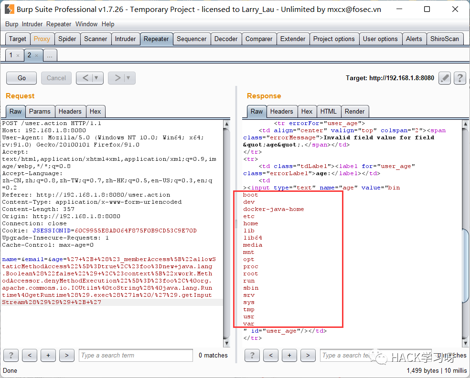The image size is (470, 378).
Task: Switch to the Comparer tab
Action: (259, 39)
